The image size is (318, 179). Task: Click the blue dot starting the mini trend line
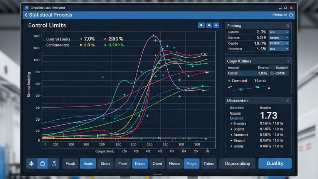click(x=229, y=88)
